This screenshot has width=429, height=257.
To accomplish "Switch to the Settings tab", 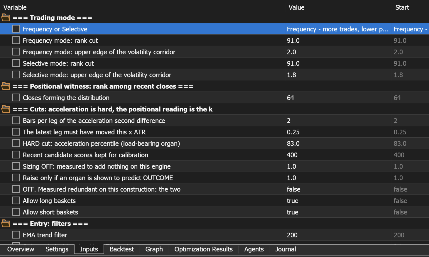I will [x=57, y=249].
